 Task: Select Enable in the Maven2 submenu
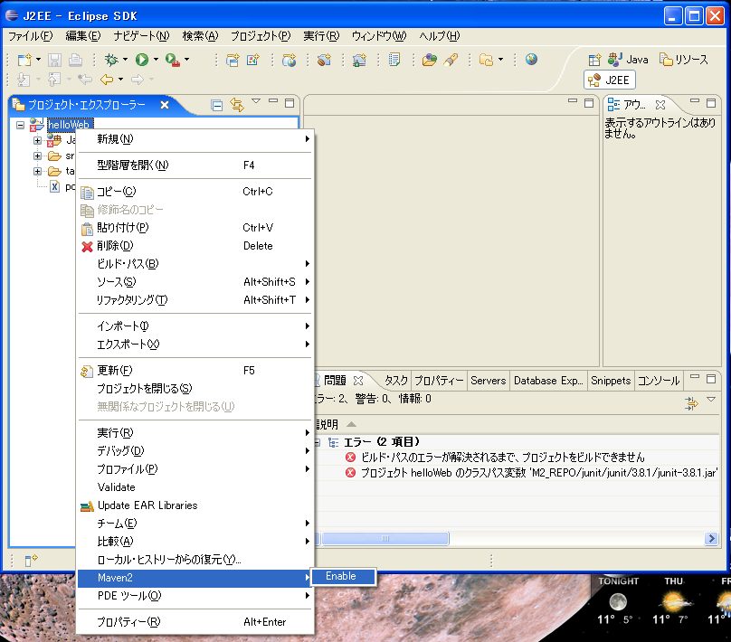[x=341, y=576]
